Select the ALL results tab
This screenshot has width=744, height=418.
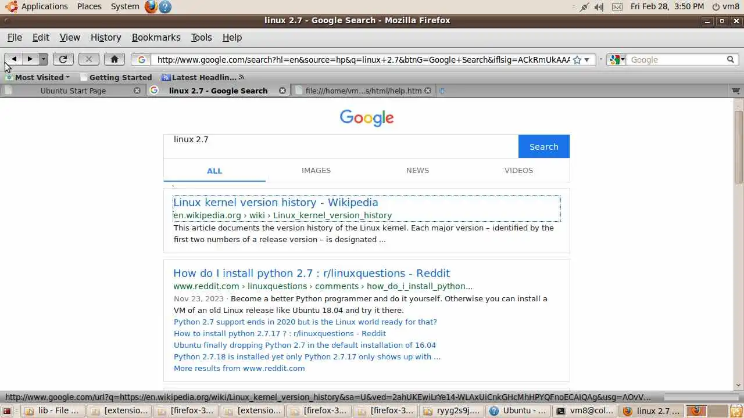tap(214, 171)
